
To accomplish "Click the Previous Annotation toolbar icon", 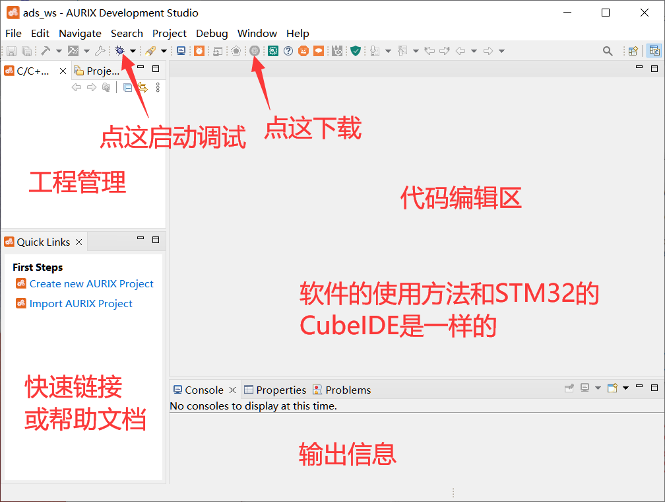I will 402,51.
